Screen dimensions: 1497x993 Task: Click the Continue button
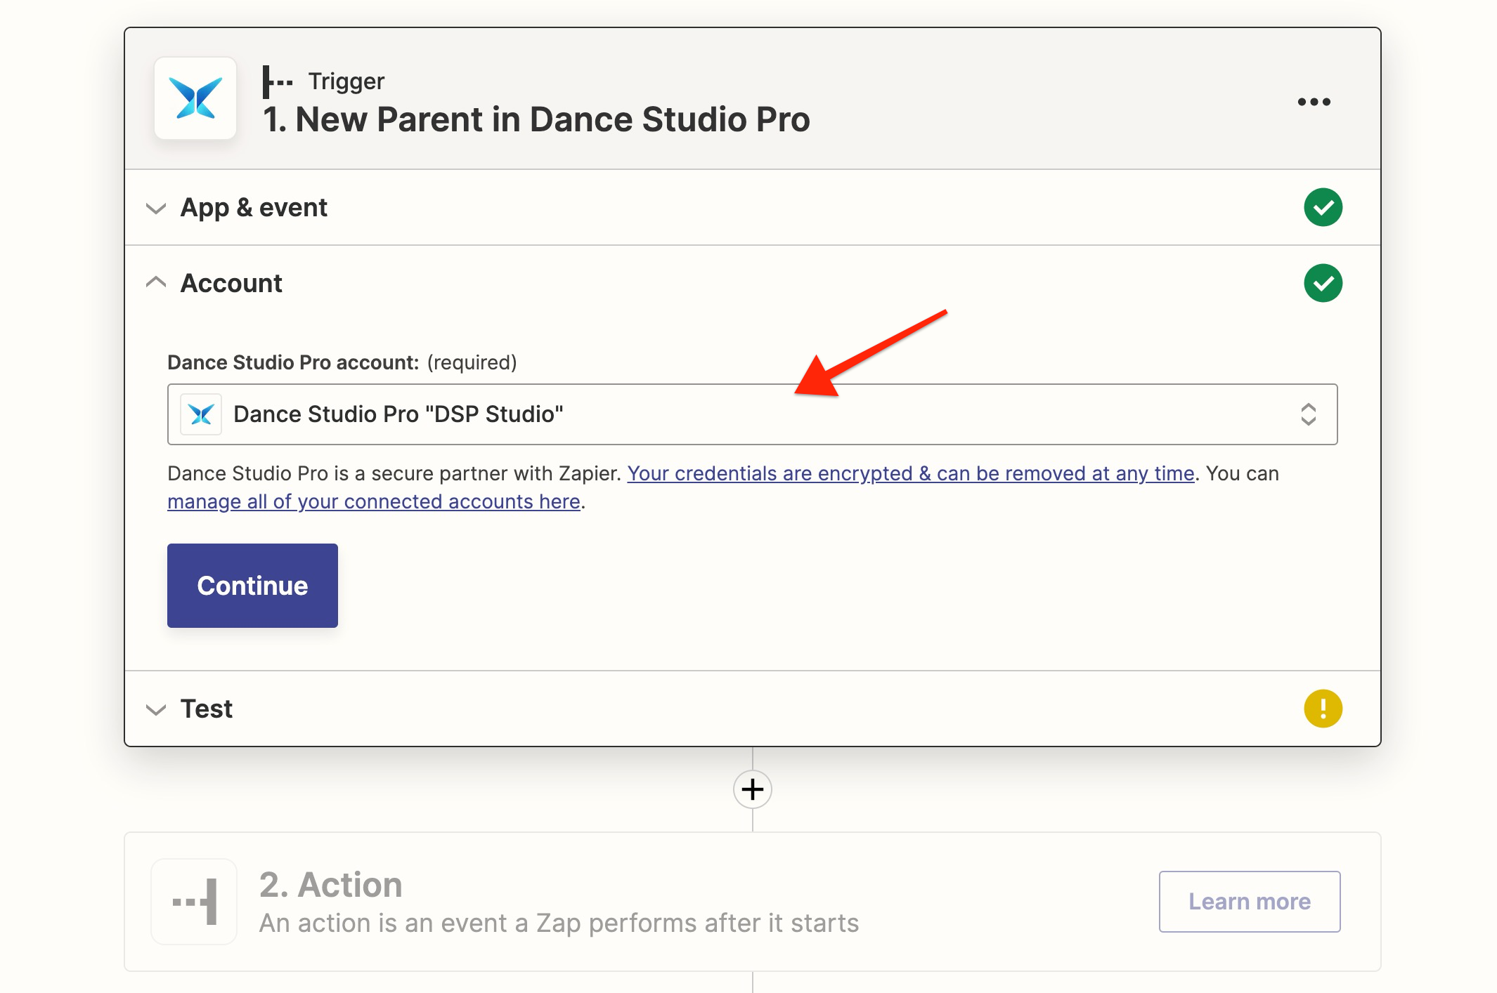[x=252, y=586]
